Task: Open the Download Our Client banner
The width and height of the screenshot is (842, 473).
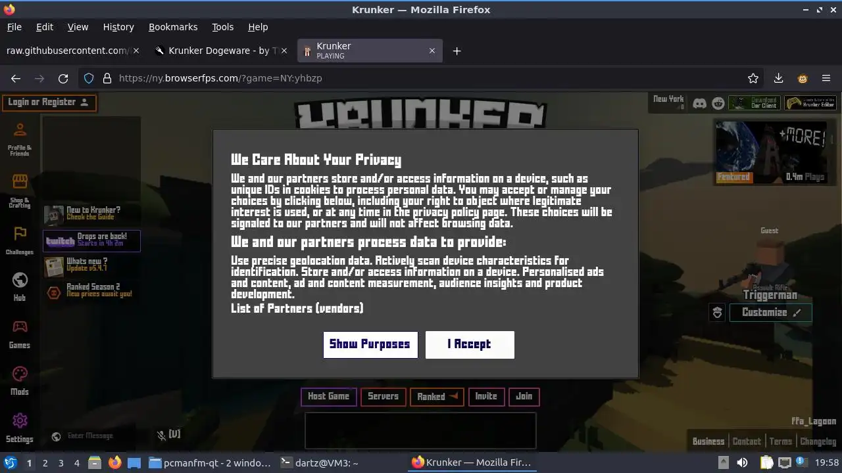Action: (755, 103)
